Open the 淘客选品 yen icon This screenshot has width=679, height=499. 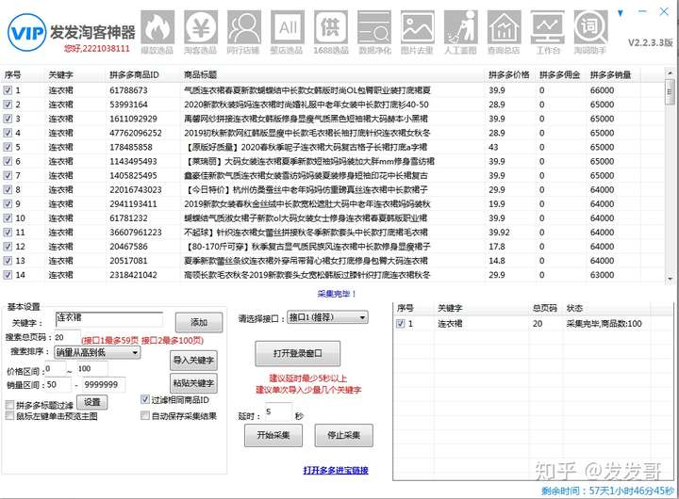[201, 27]
